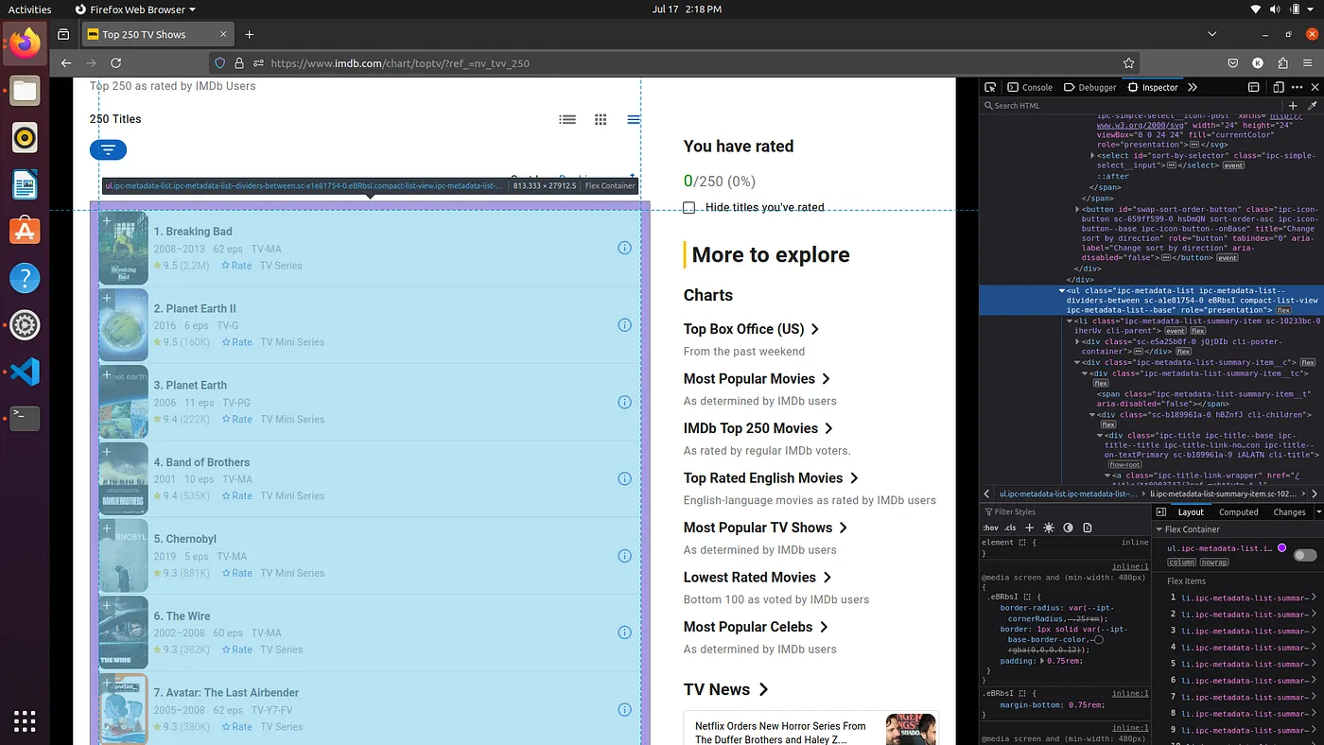The width and height of the screenshot is (1324, 745).
Task: Check Hide titles you've rated
Action: click(689, 207)
